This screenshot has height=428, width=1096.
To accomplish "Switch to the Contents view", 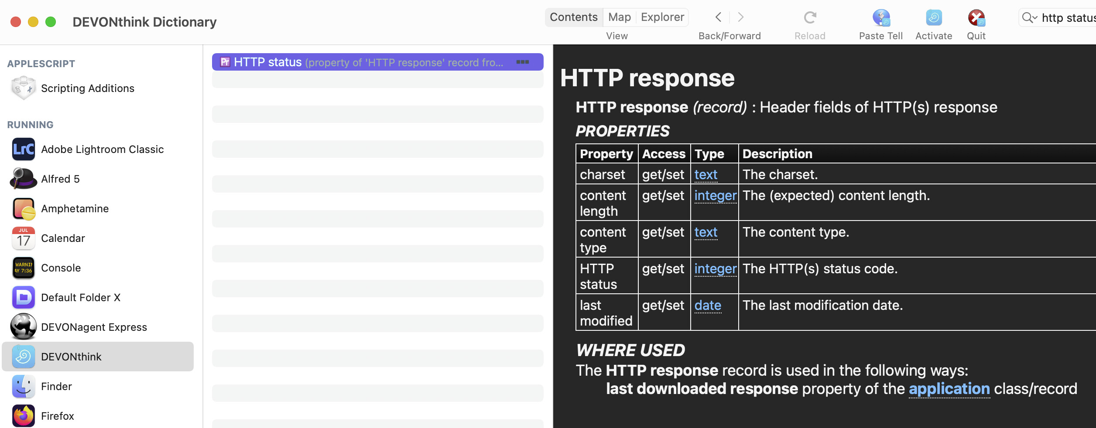I will click(573, 17).
